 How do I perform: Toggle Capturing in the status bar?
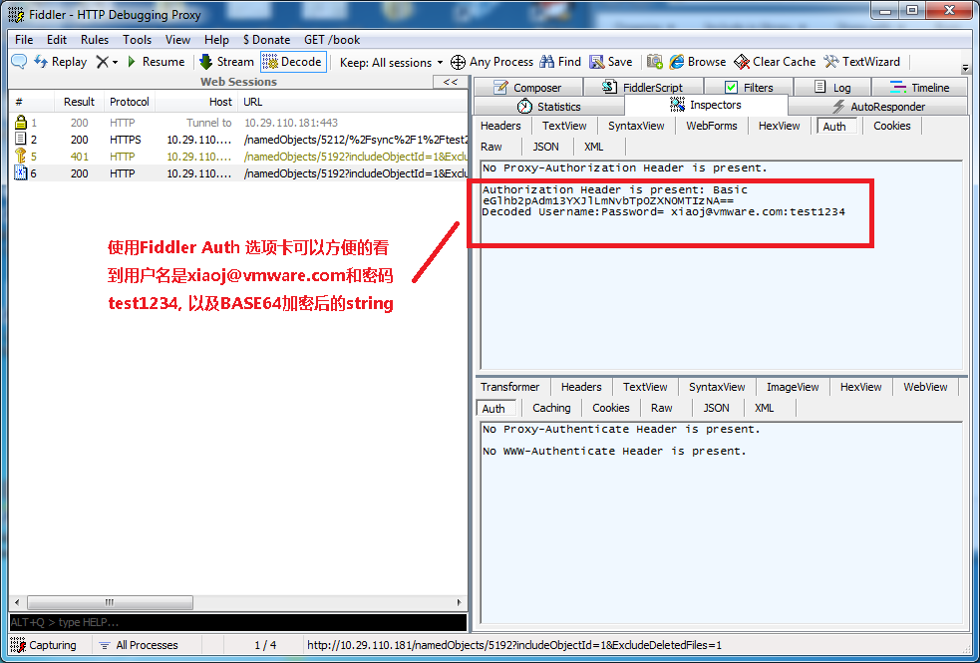[x=44, y=645]
